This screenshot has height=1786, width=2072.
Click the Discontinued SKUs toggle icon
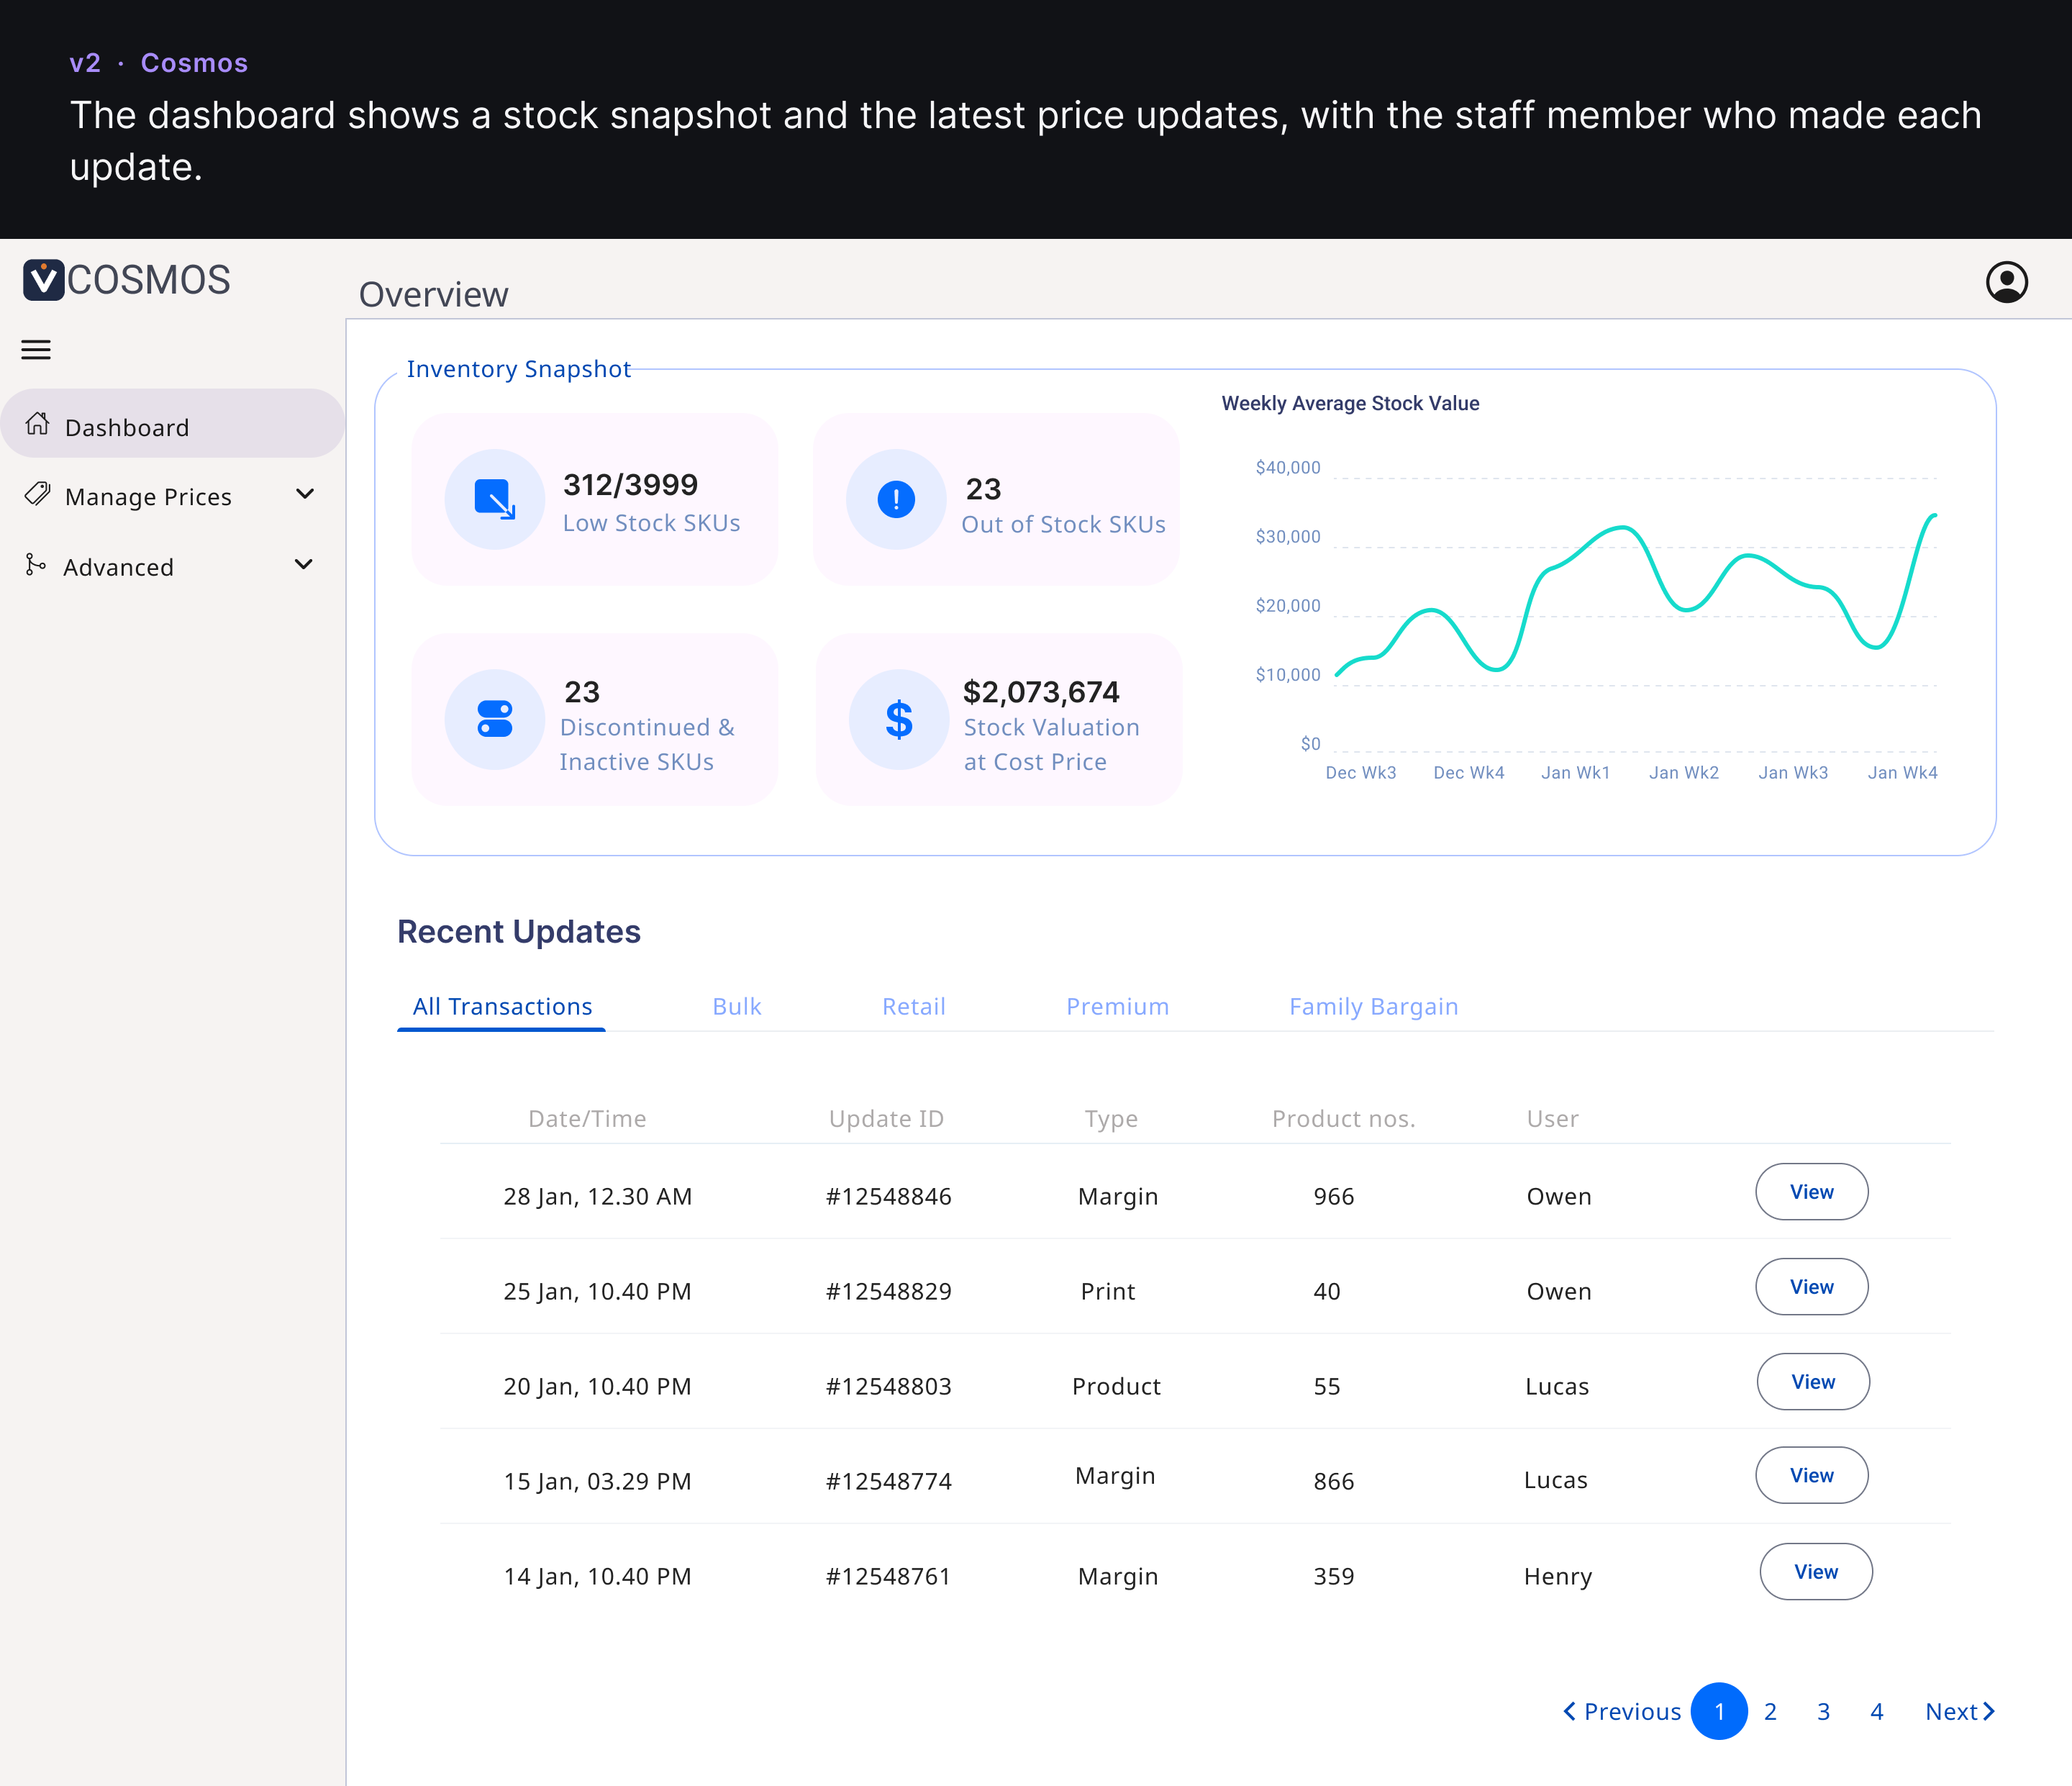[495, 719]
